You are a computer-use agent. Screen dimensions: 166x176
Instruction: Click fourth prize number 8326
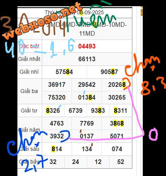tap(53, 110)
